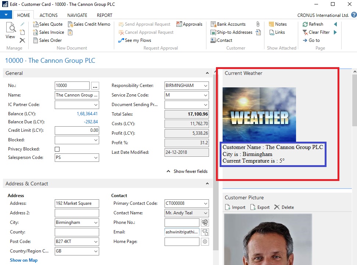
Task: Switch to the ACTIONS tab
Action: click(x=48, y=15)
